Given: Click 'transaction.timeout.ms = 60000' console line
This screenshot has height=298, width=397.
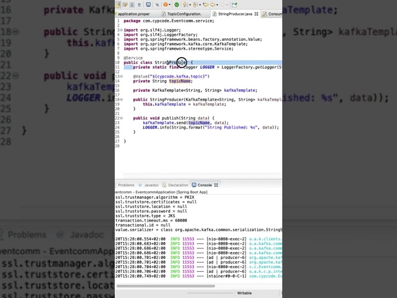Looking at the screenshot, I should pyautogui.click(x=151, y=220).
